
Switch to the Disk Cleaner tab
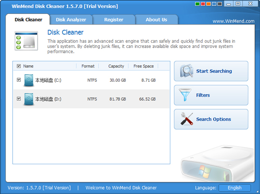(28, 19)
